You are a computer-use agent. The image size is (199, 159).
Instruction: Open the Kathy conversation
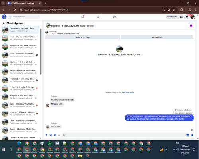pos(20,105)
